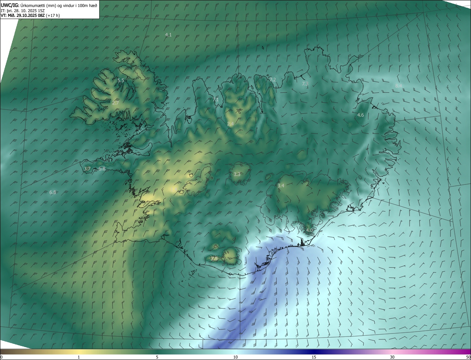
Task: Select the 3.4 value on Vatnajökull
Action: click(281, 186)
